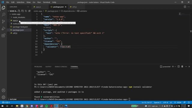The image size is (192, 108).
Task: Open the Explorer view in activity bar
Action: coord(3,8)
